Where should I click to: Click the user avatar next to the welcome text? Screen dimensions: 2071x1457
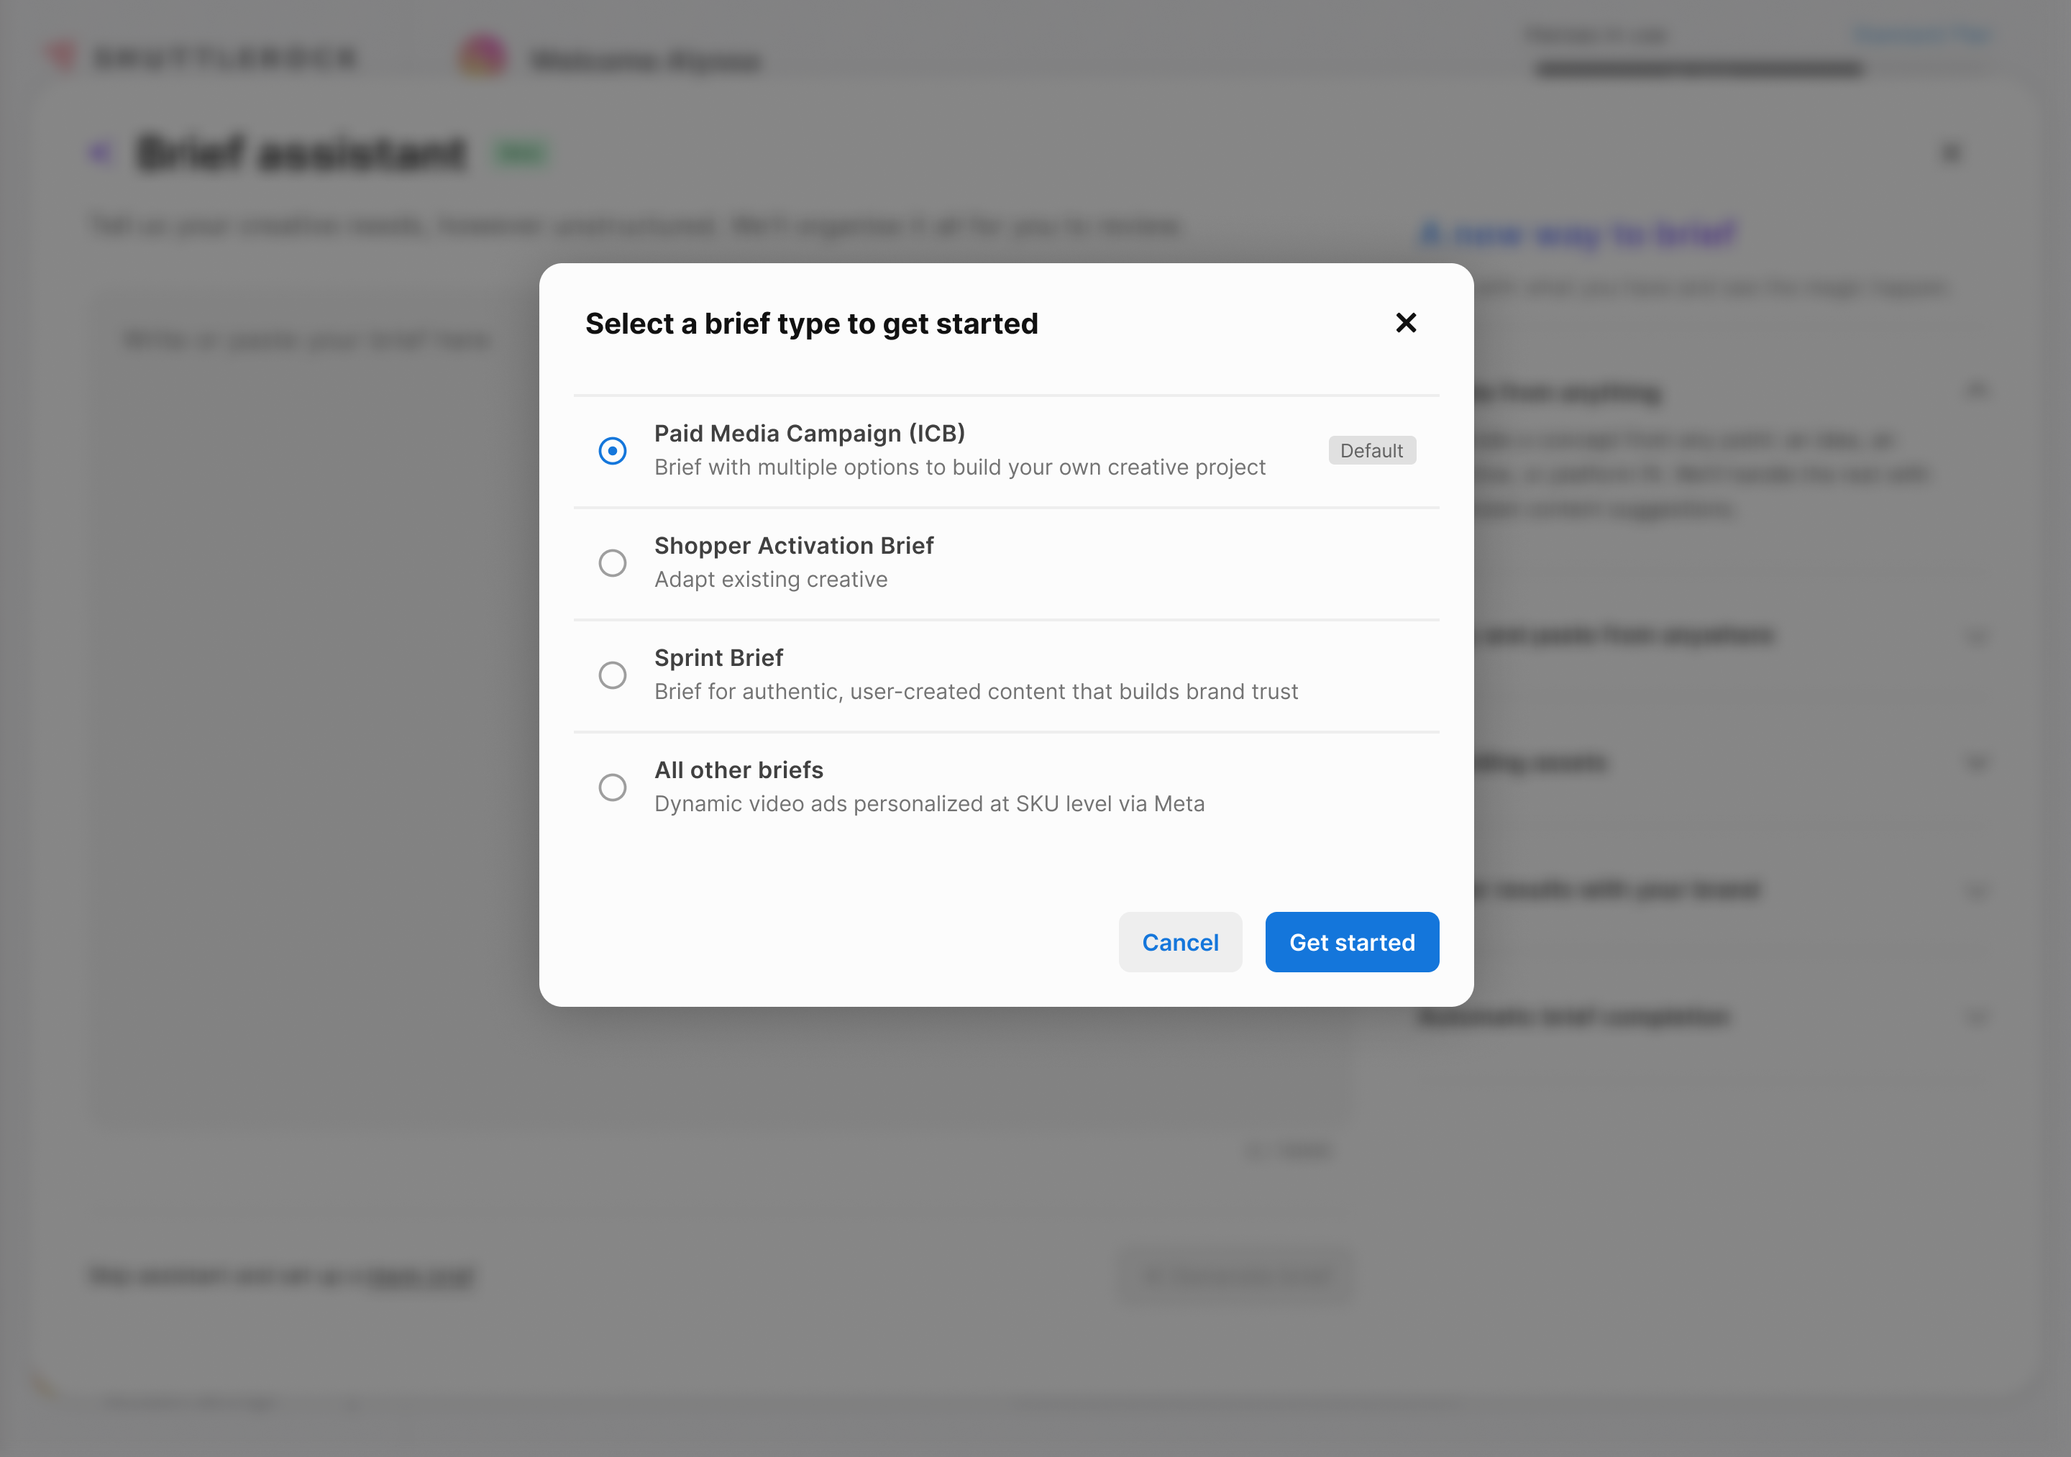tap(483, 57)
